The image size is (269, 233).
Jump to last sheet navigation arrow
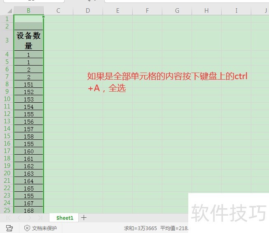click(x=40, y=218)
